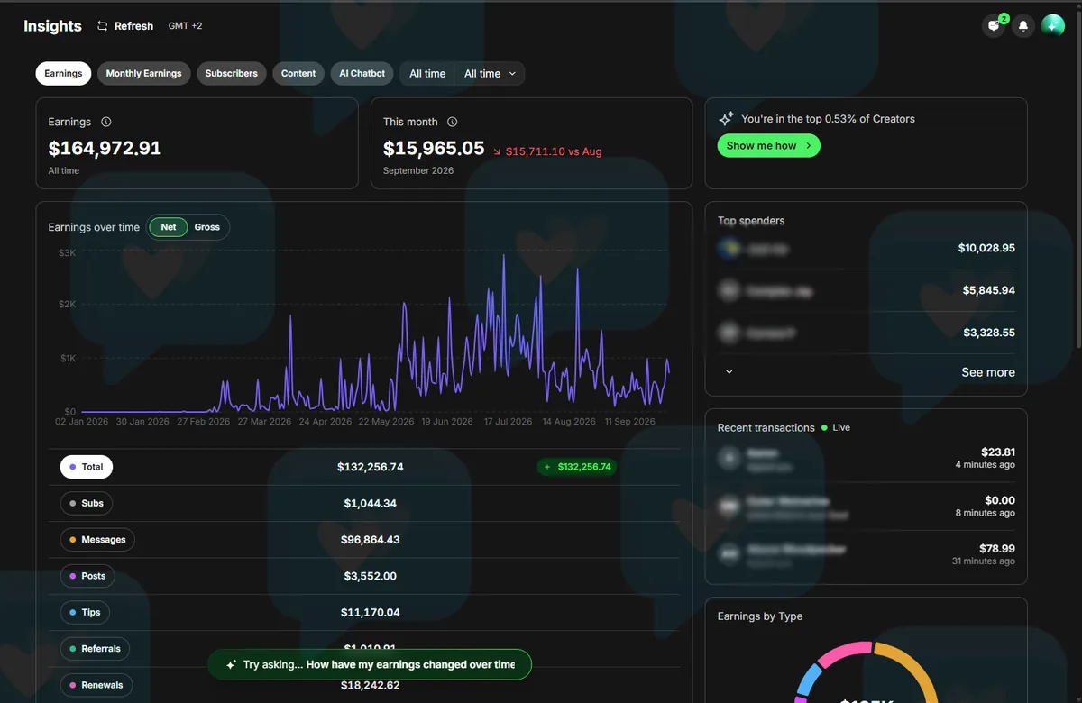This screenshot has width=1082, height=703.
Task: Switch to the Subscribers tab
Action: click(x=232, y=74)
